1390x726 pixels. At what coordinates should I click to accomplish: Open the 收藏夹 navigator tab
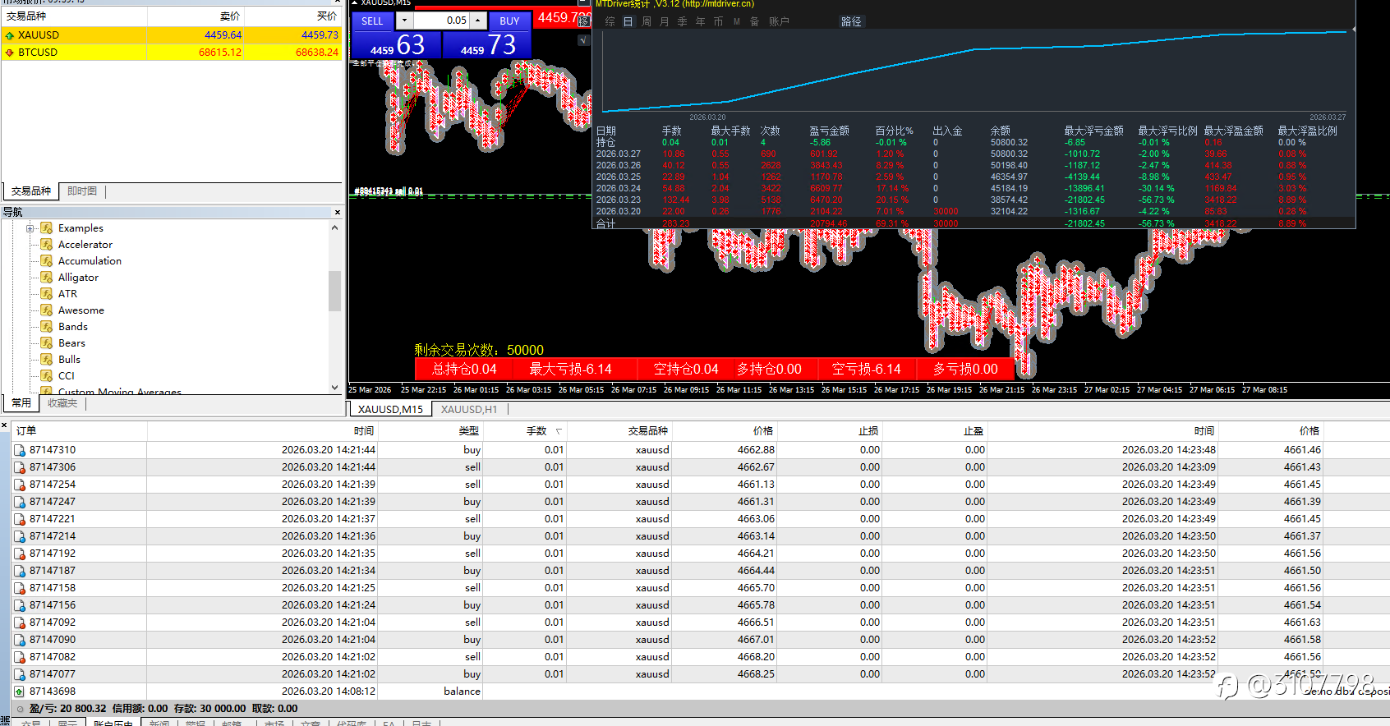(x=62, y=403)
